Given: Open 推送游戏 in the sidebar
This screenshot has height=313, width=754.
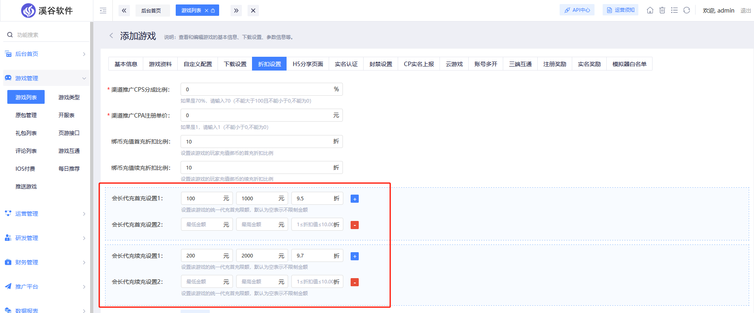Looking at the screenshot, I should click(26, 187).
